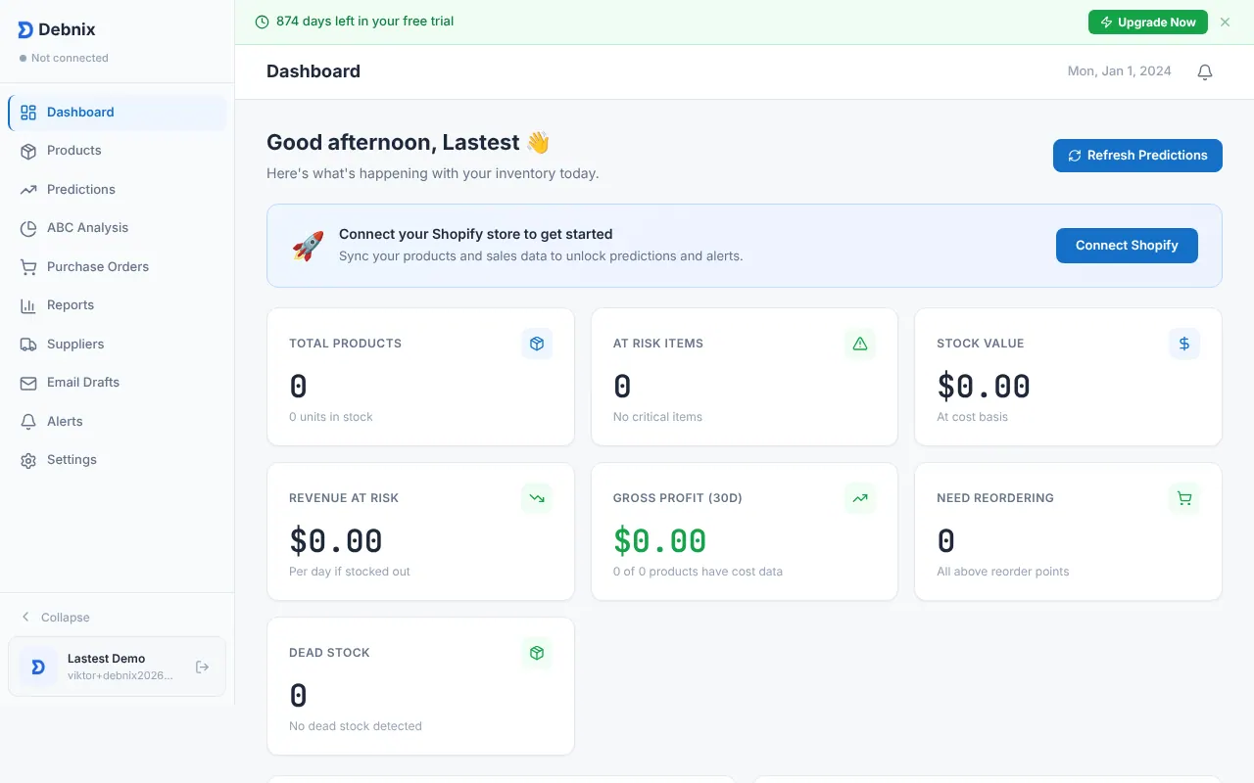Open Alerts in sidebar
This screenshot has width=1254, height=783.
pyautogui.click(x=118, y=422)
